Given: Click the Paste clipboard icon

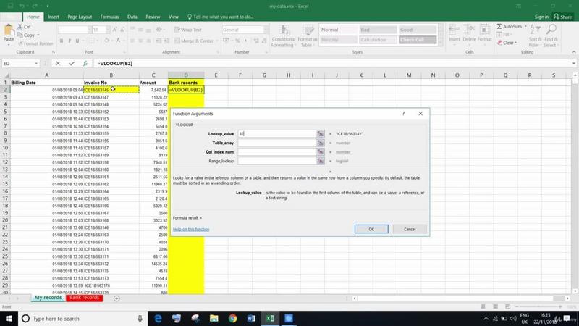Looking at the screenshot, I should tap(9, 30).
